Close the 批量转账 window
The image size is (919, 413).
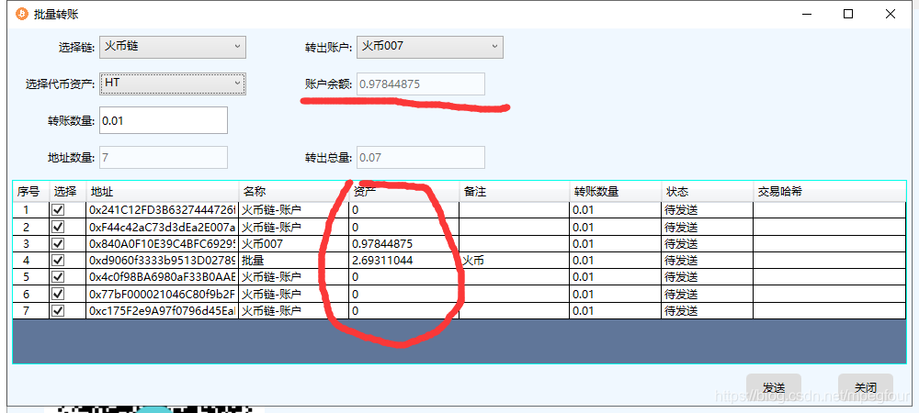click(x=891, y=14)
